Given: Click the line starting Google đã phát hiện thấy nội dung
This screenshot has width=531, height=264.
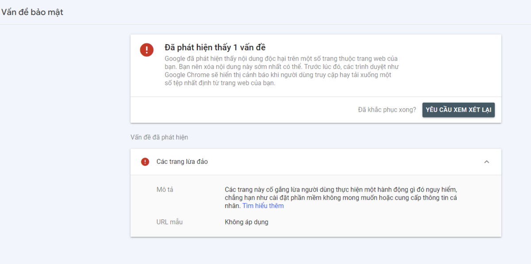Looking at the screenshot, I should tap(281, 59).
